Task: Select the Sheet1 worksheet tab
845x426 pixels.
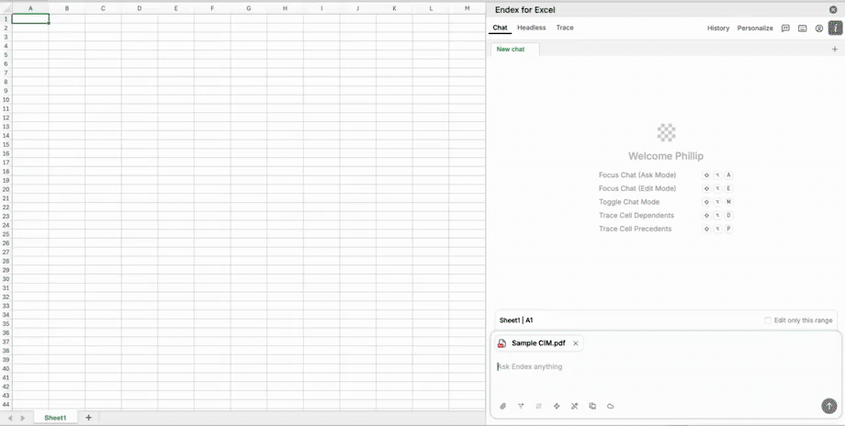Action: (x=55, y=418)
